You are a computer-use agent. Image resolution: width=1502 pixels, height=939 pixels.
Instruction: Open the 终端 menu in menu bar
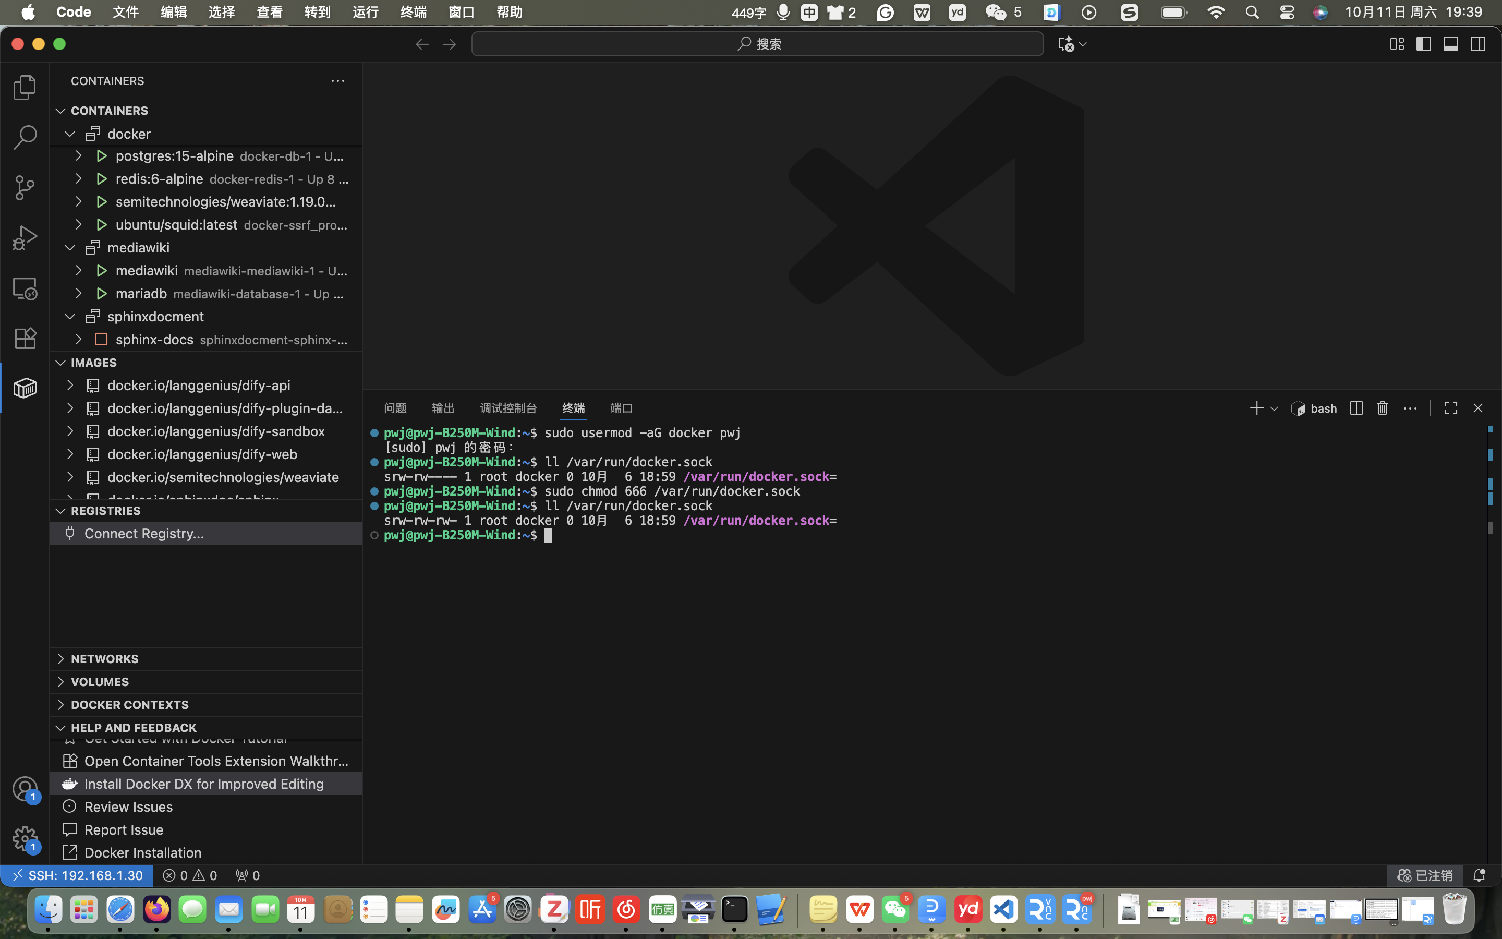pos(414,13)
